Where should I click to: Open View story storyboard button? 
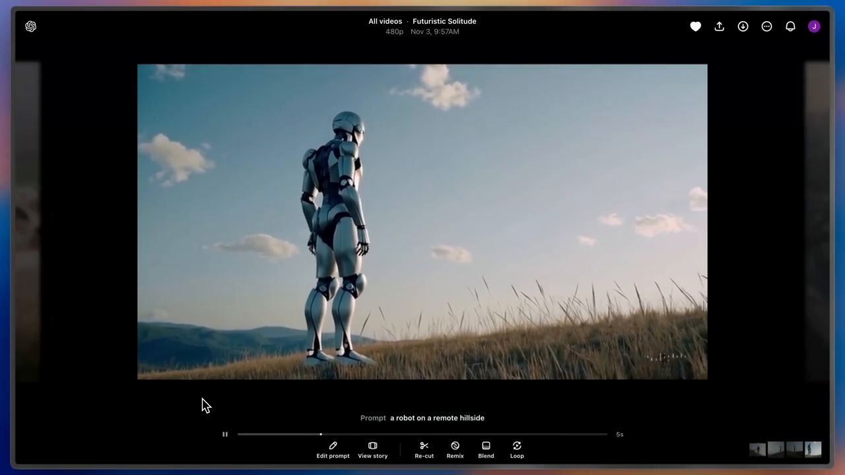pyautogui.click(x=372, y=450)
